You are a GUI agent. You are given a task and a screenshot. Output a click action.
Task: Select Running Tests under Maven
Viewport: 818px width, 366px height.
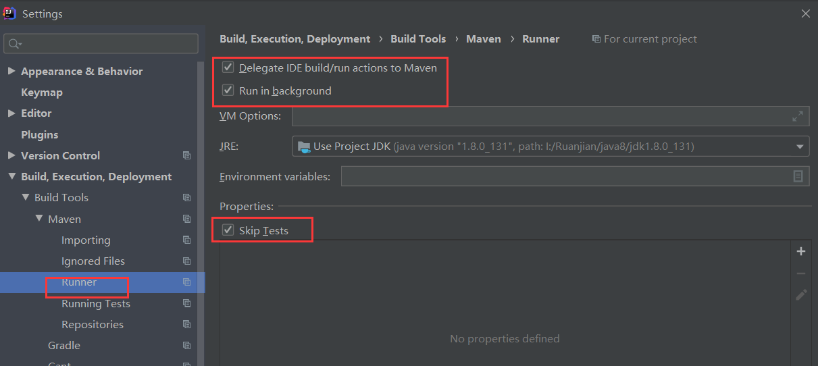[95, 303]
